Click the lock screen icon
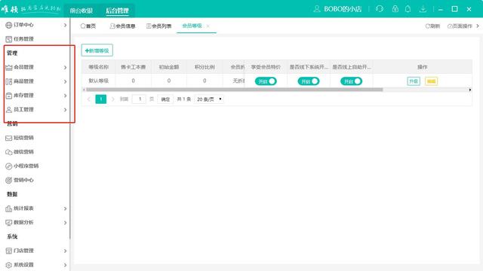483x271 pixels. pos(395,9)
